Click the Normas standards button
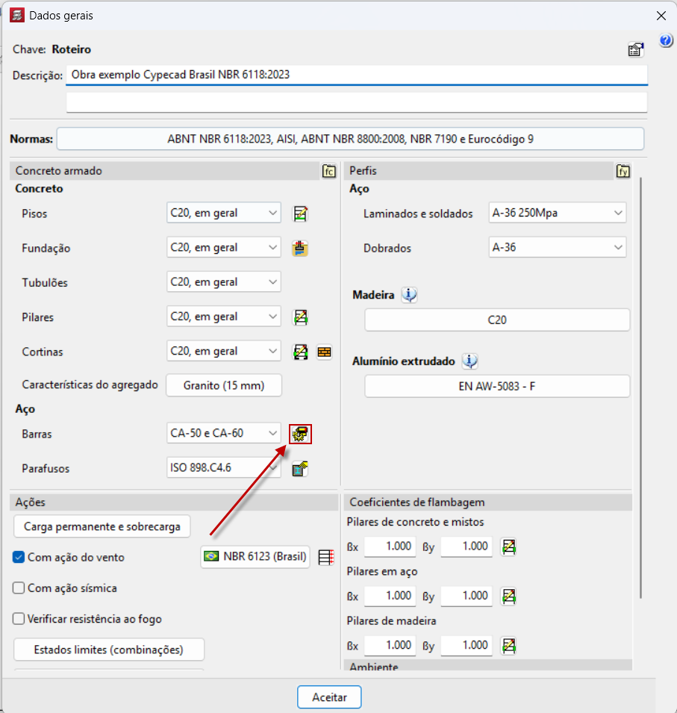The width and height of the screenshot is (677, 713). (x=350, y=139)
